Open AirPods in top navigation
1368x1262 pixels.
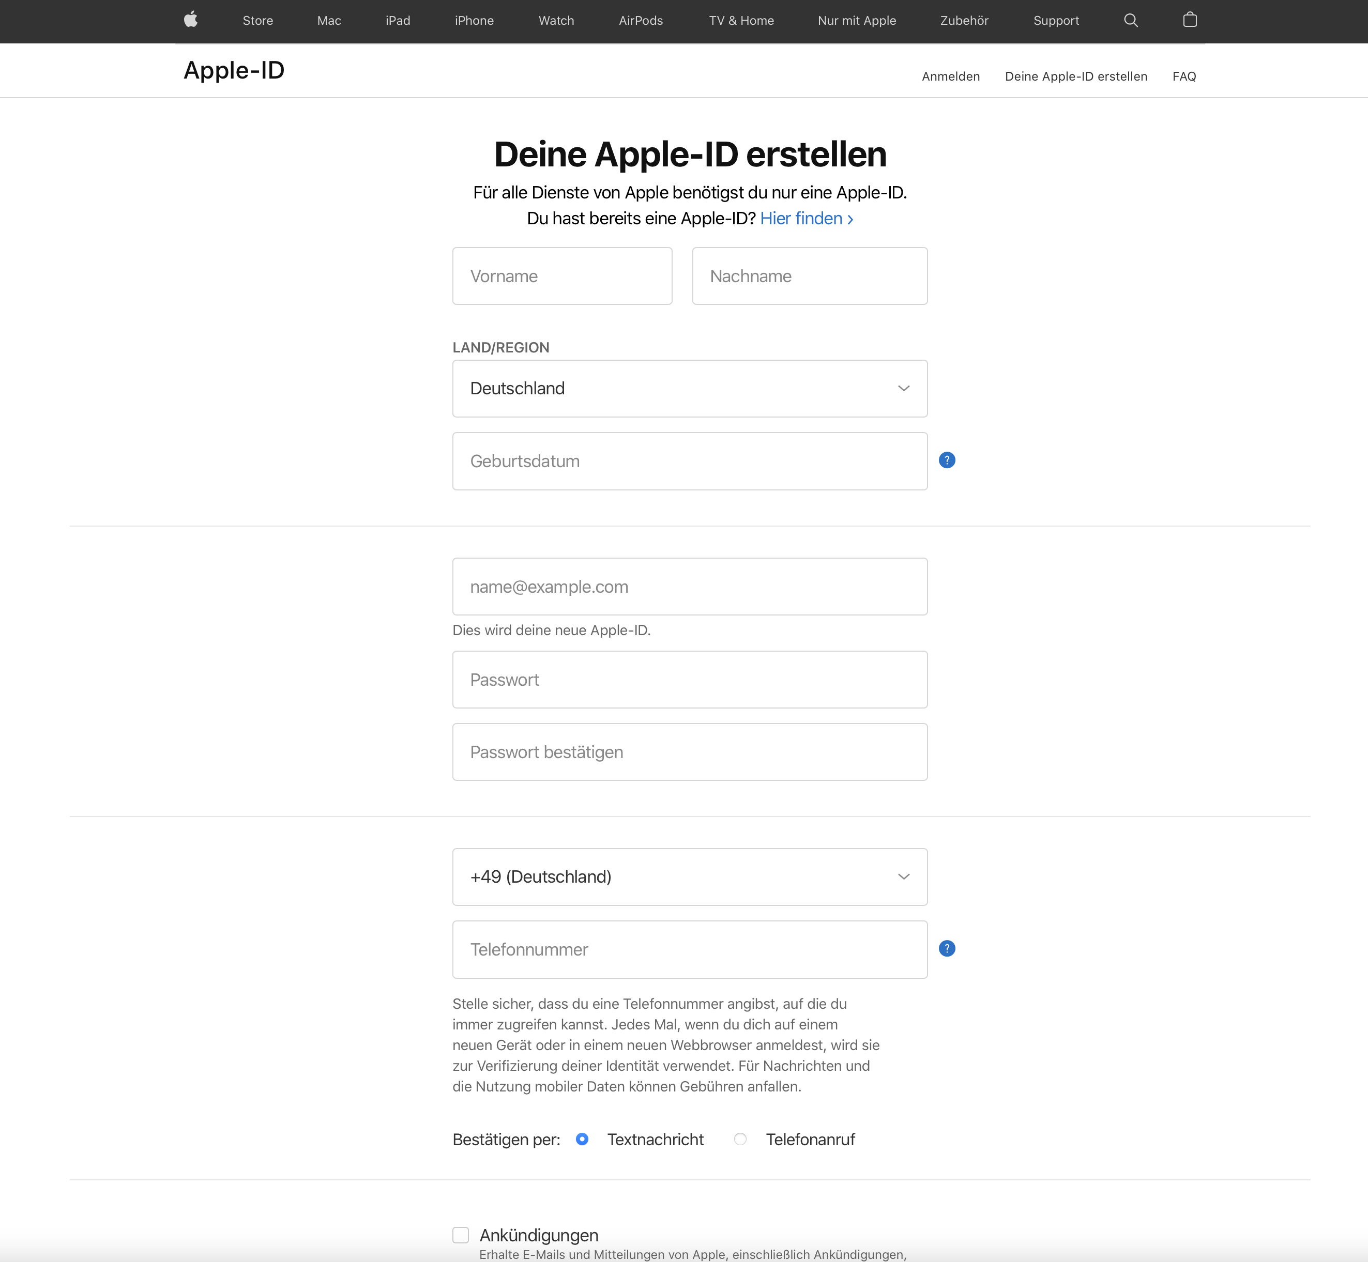click(x=641, y=21)
